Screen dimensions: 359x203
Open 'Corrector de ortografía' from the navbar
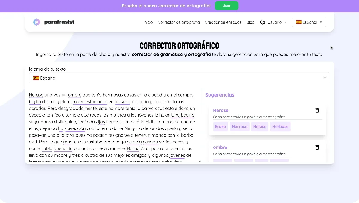tap(179, 22)
